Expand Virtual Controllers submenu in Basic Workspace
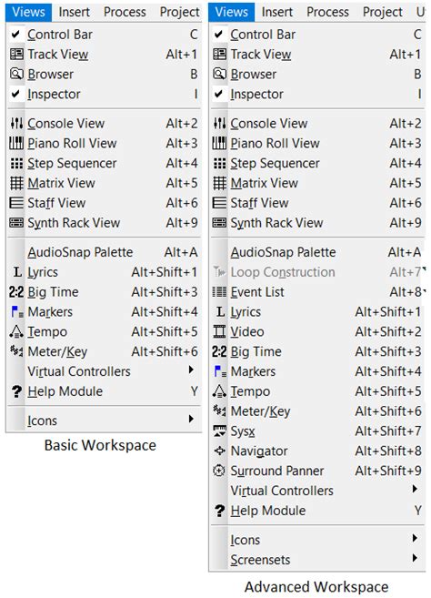 104,371
